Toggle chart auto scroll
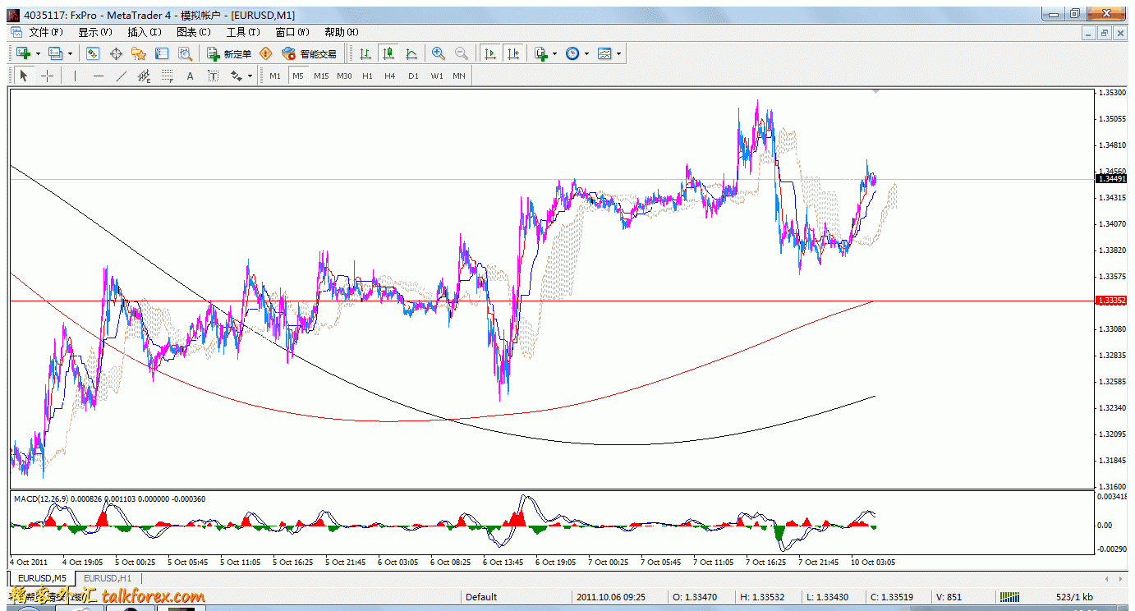The image size is (1135, 611). (x=490, y=53)
